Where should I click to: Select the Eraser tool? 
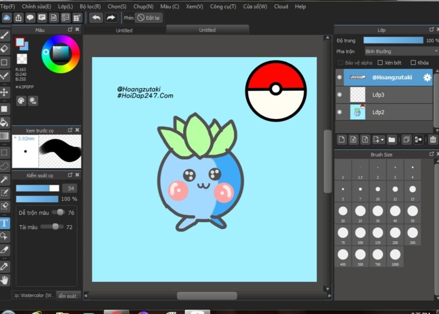[x=5, y=49]
